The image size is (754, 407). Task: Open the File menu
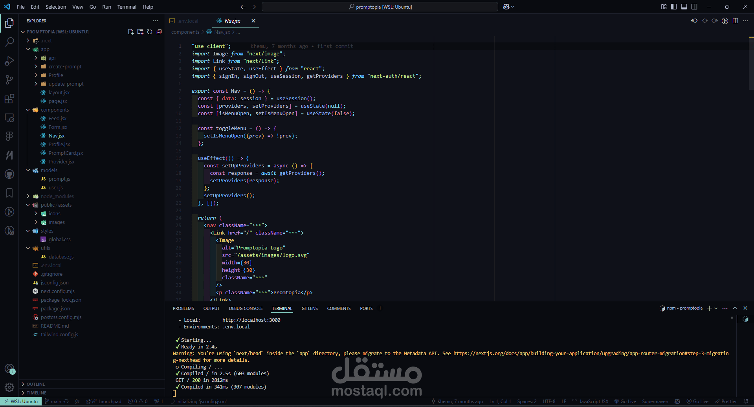coord(21,7)
